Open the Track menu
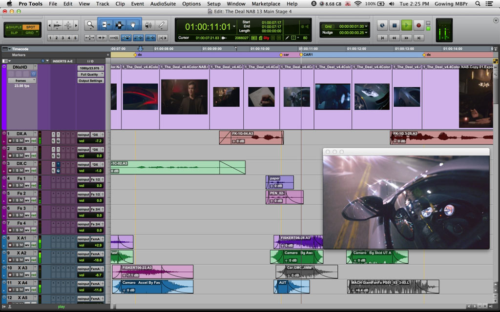This screenshot has width=500, height=312. click(x=103, y=3)
